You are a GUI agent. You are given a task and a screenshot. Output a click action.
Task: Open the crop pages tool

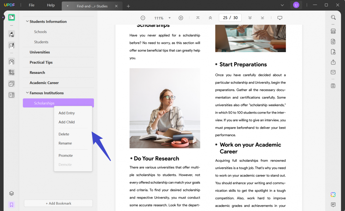11,72
